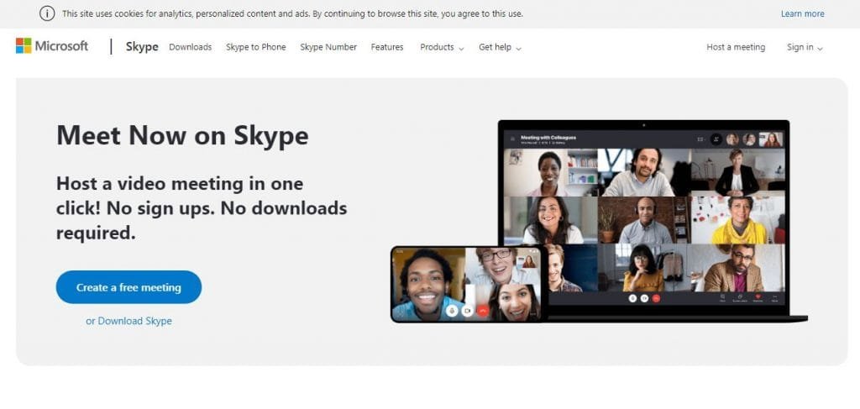This screenshot has width=860, height=409.
Task: Click the Meet Now on Skype heading
Action: click(x=182, y=135)
